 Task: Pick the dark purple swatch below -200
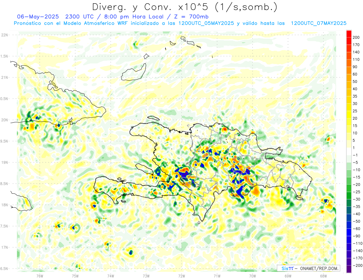pyautogui.click(x=349, y=269)
